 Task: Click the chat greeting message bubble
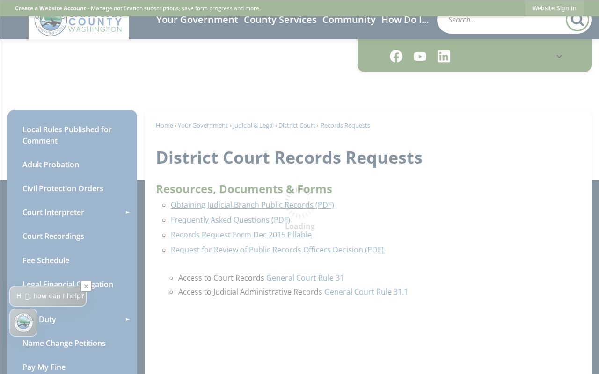click(x=48, y=296)
